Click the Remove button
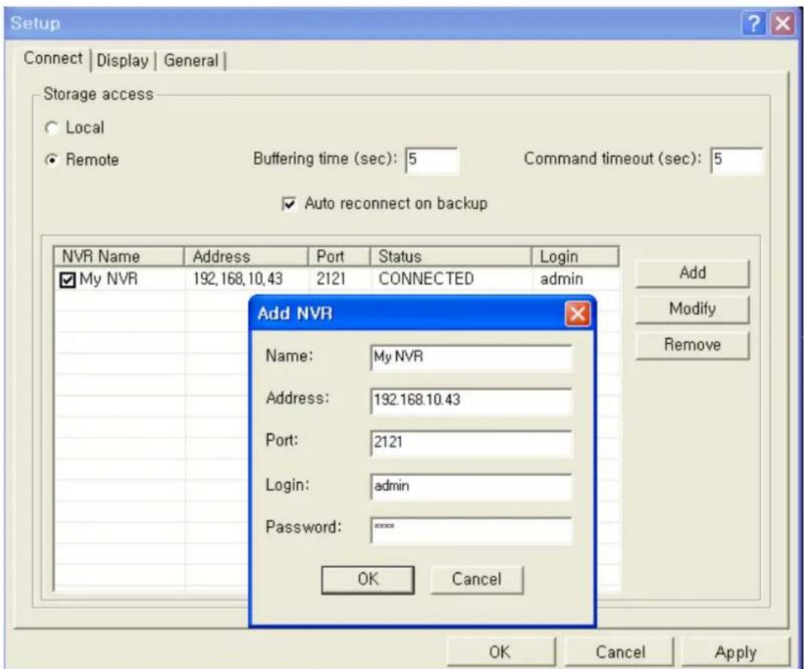Screen dimensions: 804x669 [x=692, y=345]
